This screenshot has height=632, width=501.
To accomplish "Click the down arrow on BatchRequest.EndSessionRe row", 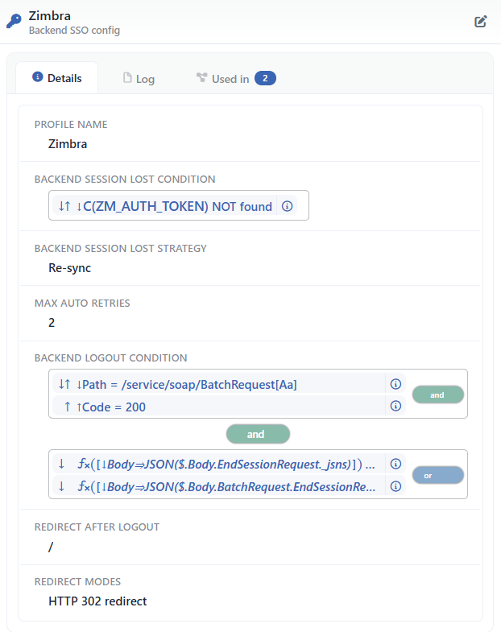I will pos(61,486).
